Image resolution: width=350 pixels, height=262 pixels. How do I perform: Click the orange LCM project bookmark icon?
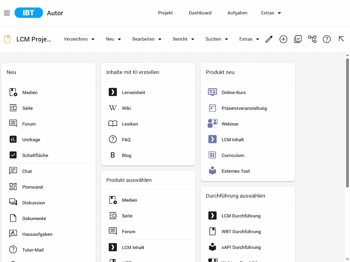pyautogui.click(x=7, y=39)
